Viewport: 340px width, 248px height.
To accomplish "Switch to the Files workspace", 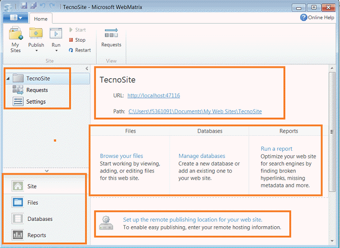I will 44,202.
